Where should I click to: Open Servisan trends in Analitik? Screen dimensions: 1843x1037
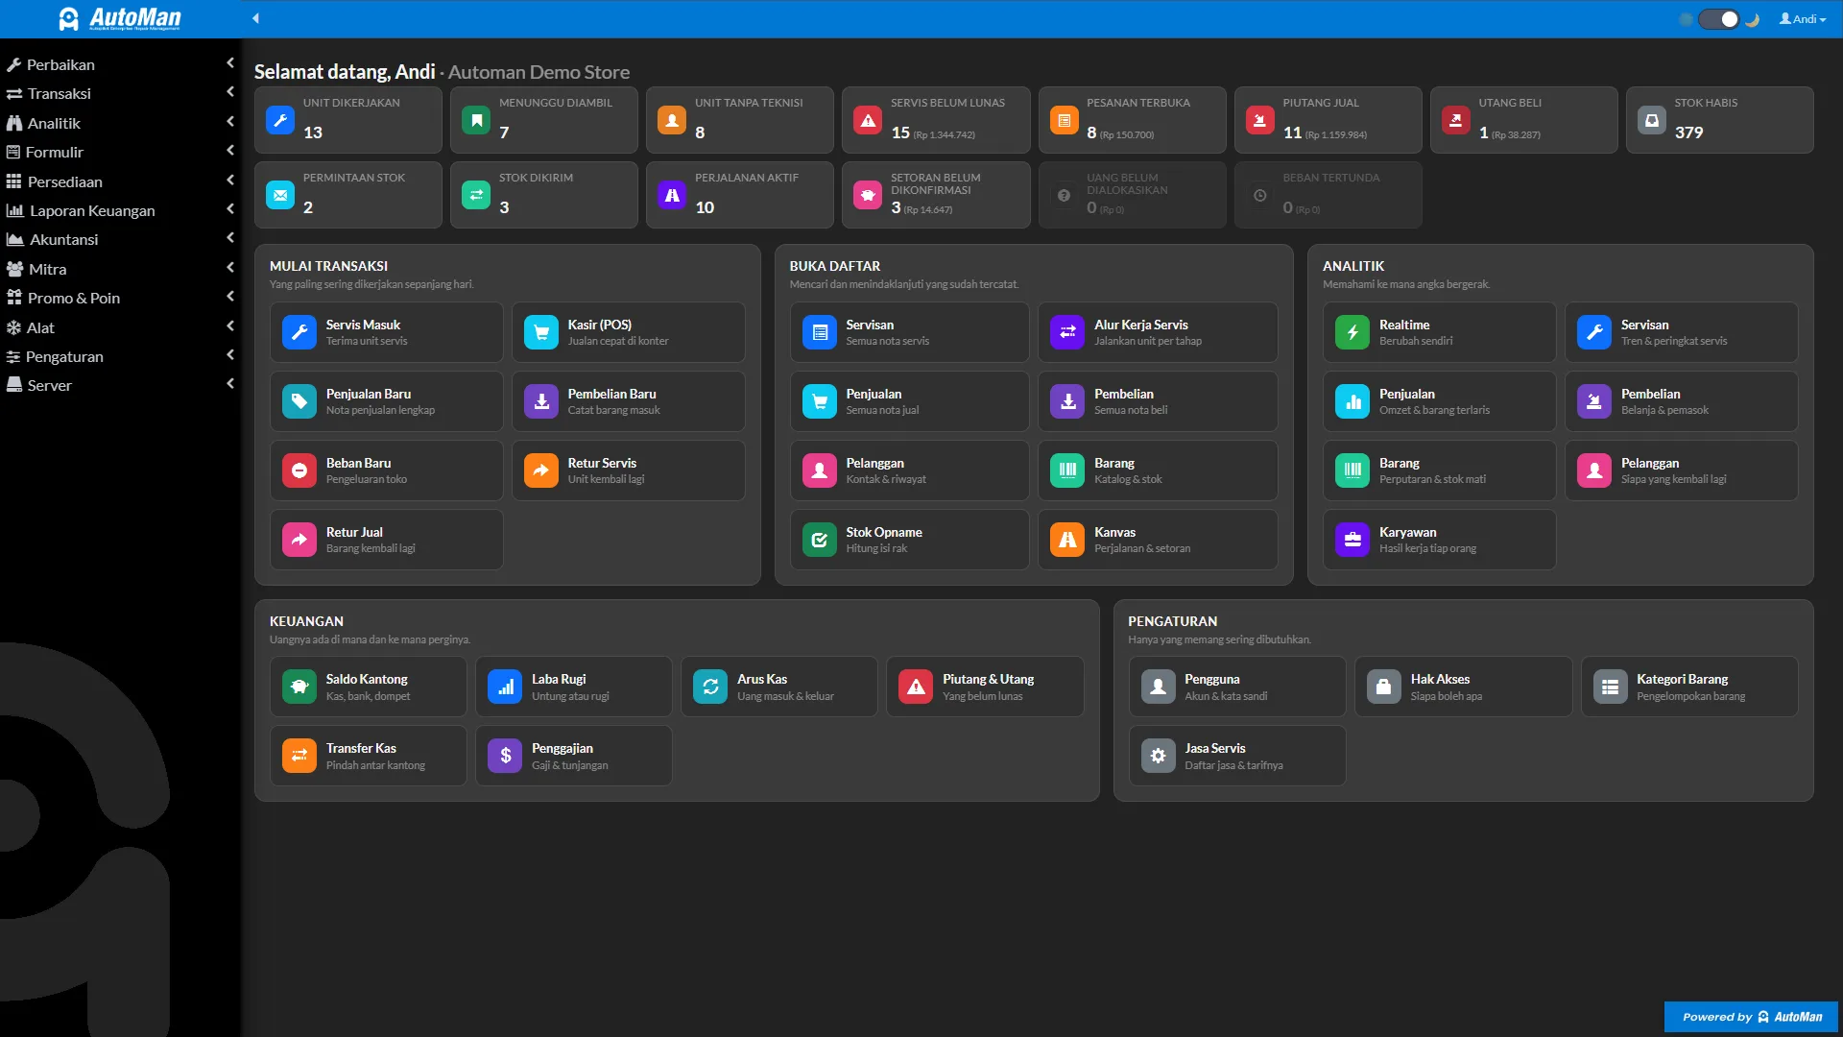coord(1681,332)
